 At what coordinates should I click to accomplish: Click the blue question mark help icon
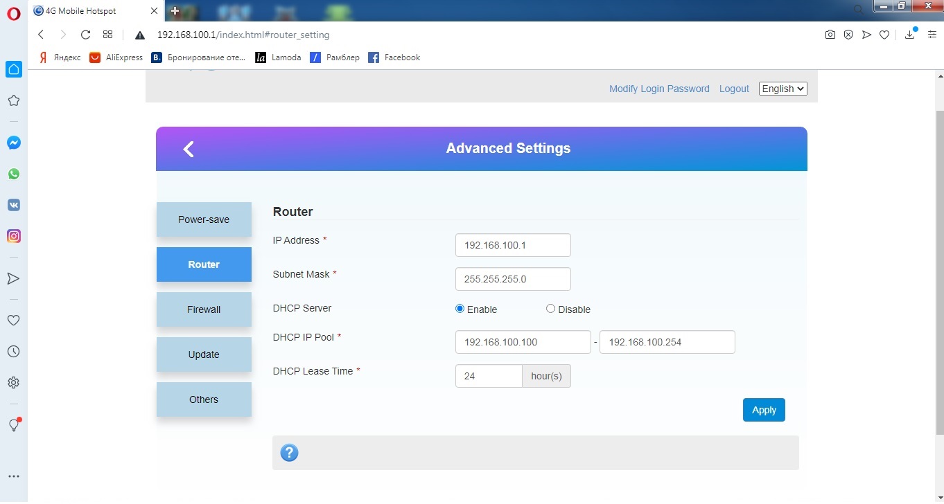[x=289, y=453]
